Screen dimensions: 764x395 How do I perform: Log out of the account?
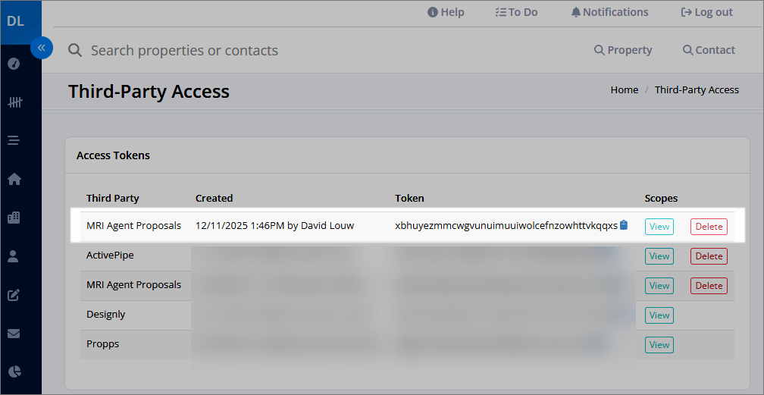tap(706, 12)
